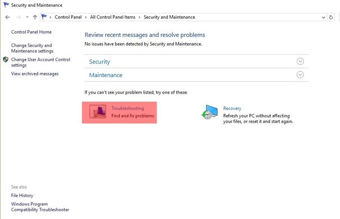Expand the Maintenance section chevron
340x219 pixels.
click(300, 75)
